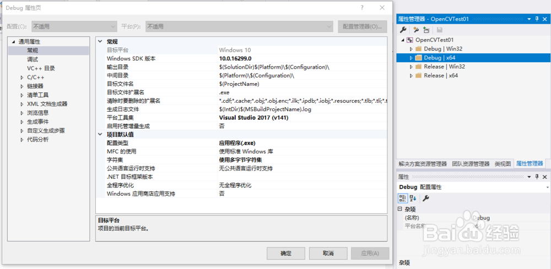Expand the Debug | x64 node
This screenshot has height=269, width=551.
point(411,58)
